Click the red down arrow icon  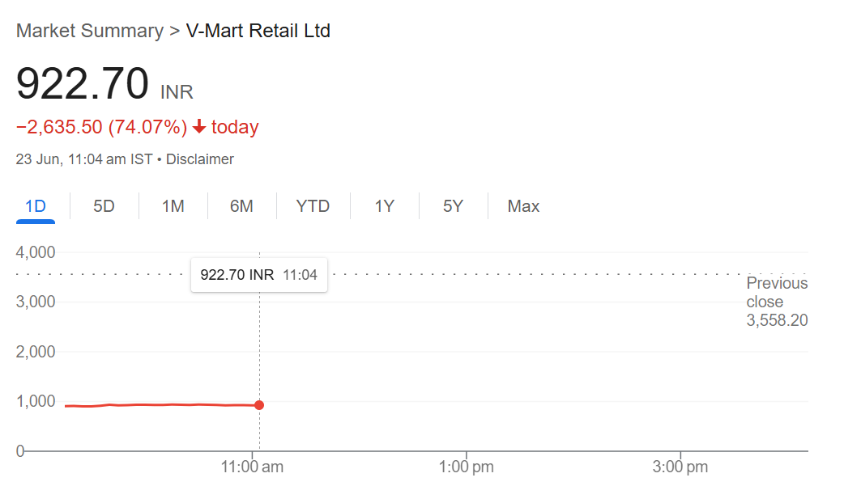click(x=198, y=127)
